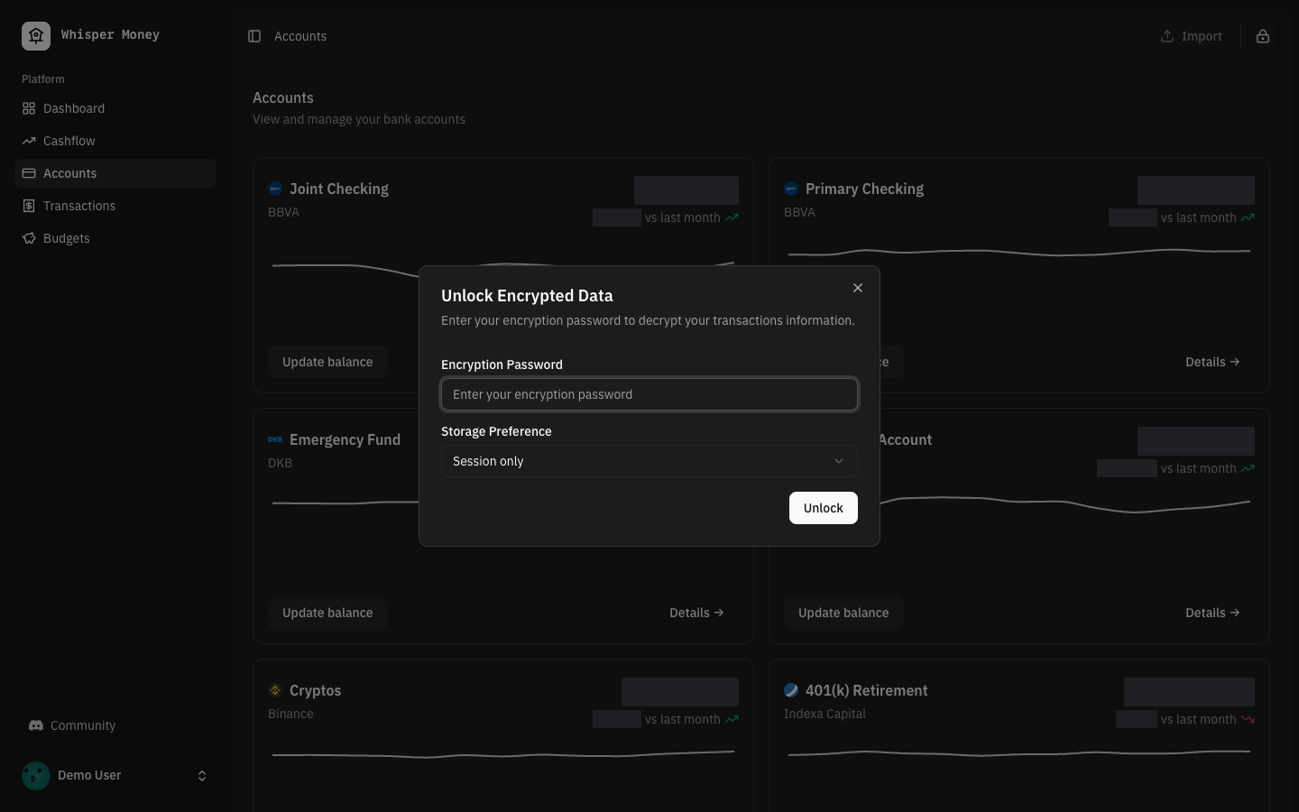
Task: Click the lock icon in the top bar
Action: click(x=1263, y=36)
